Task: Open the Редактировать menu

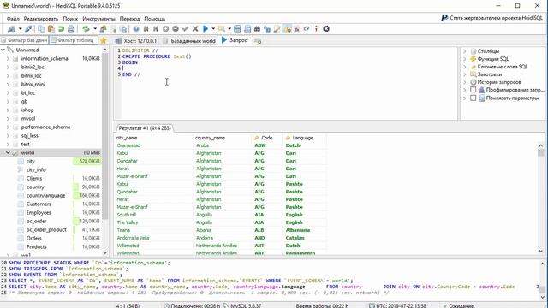Action: pyautogui.click(x=41, y=19)
